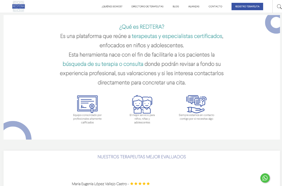The height and width of the screenshot is (186, 282).
Task: Open the Blog page
Action: coord(176,6)
